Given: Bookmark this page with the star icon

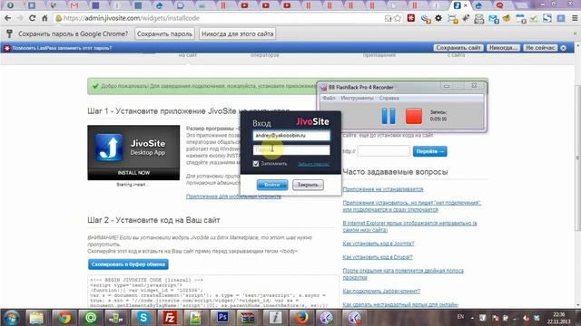Looking at the screenshot, I should coord(398,18).
